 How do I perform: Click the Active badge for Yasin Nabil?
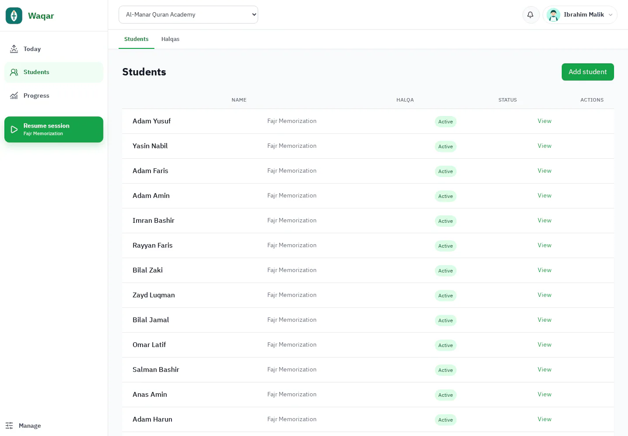(445, 146)
